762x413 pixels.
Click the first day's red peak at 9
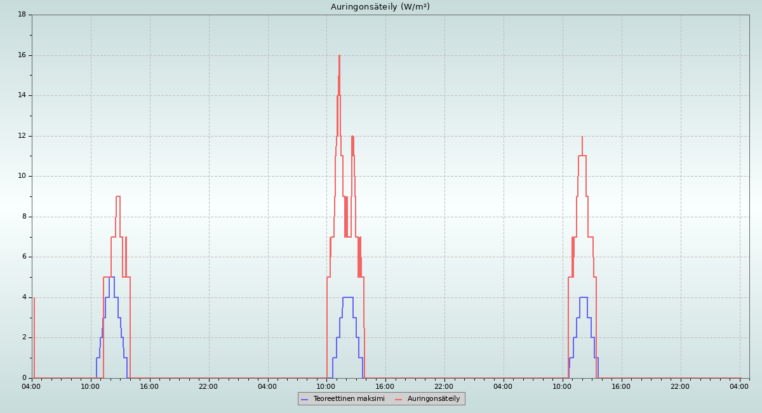117,196
